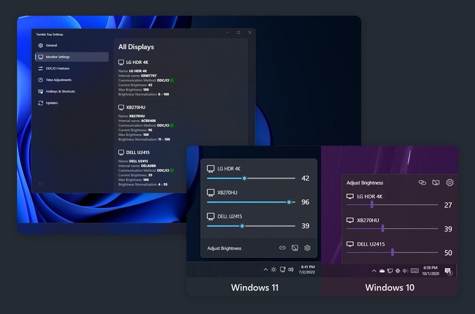Screen dimensions: 475x314
Task: Open the 6:59 PM clock on Windows 10 taskbar
Action: (431, 271)
